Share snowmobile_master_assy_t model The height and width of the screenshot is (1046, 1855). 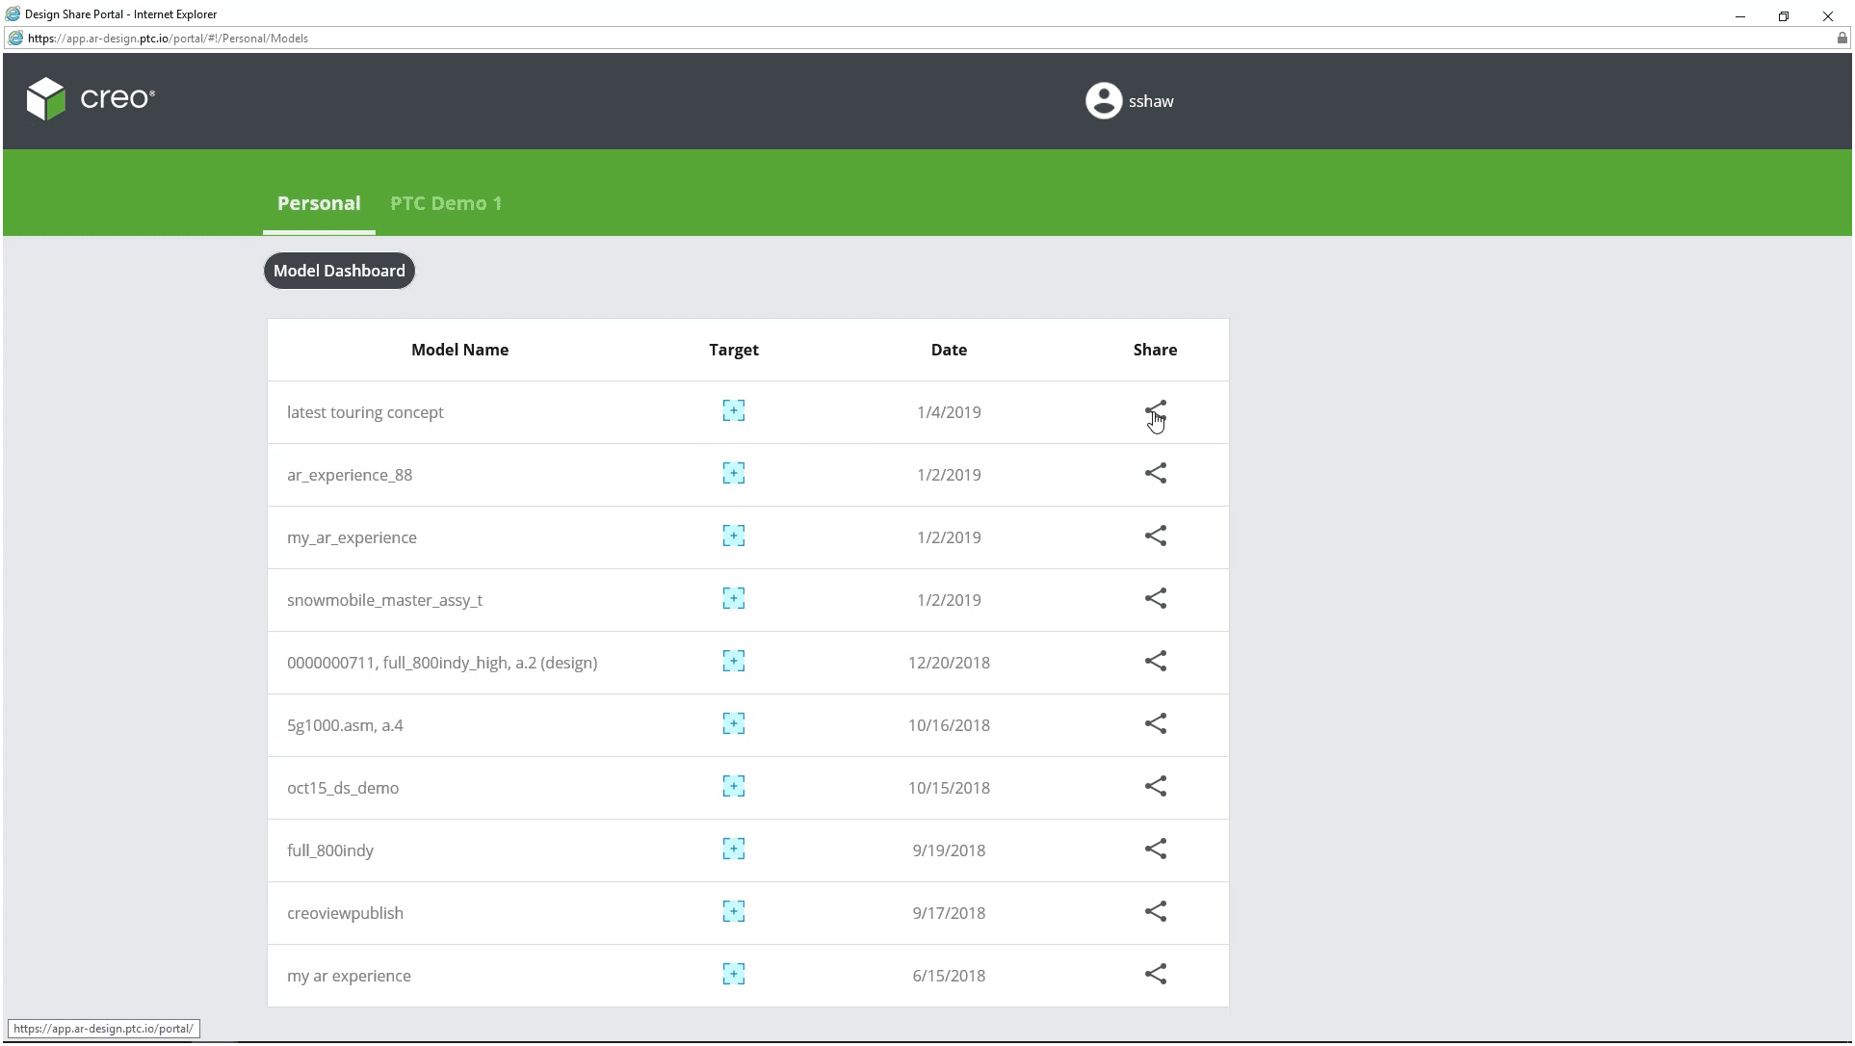[1155, 599]
